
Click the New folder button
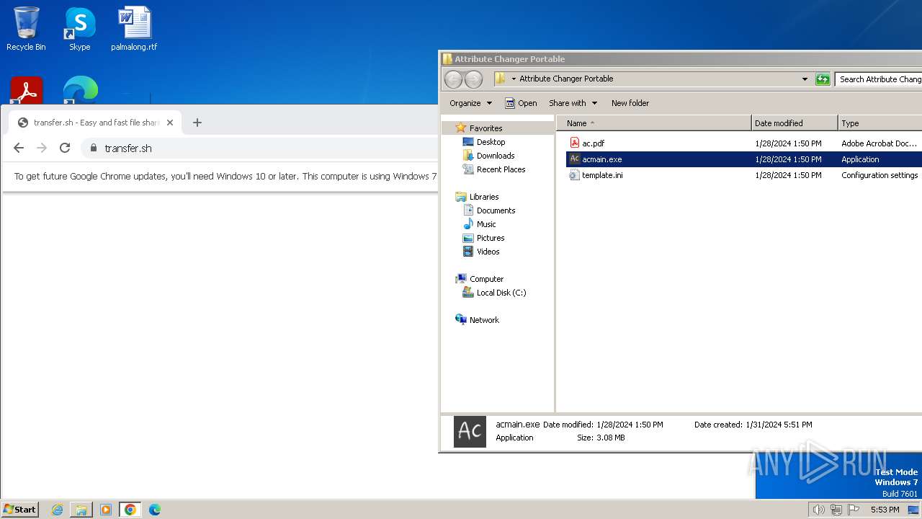click(x=630, y=103)
